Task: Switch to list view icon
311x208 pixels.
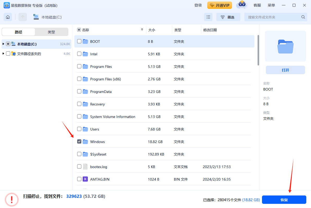Action: (208, 17)
